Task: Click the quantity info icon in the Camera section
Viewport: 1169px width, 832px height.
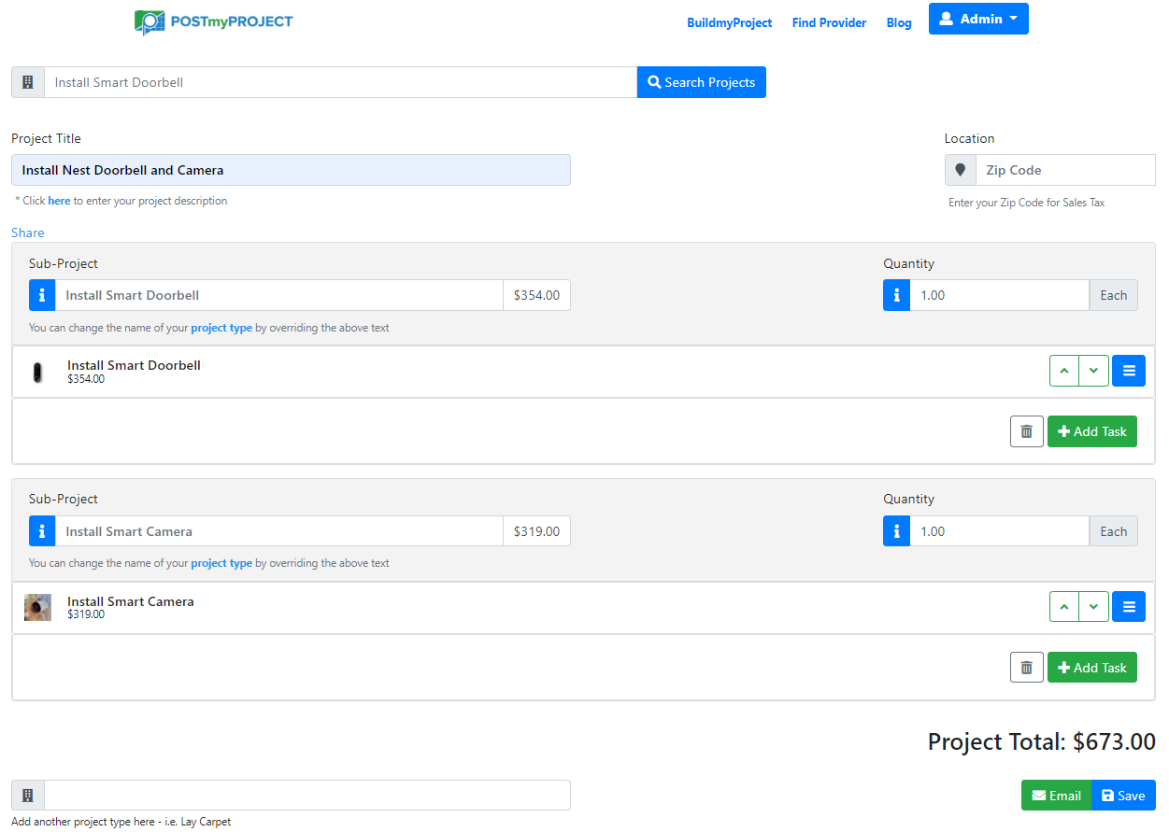Action: click(x=896, y=531)
